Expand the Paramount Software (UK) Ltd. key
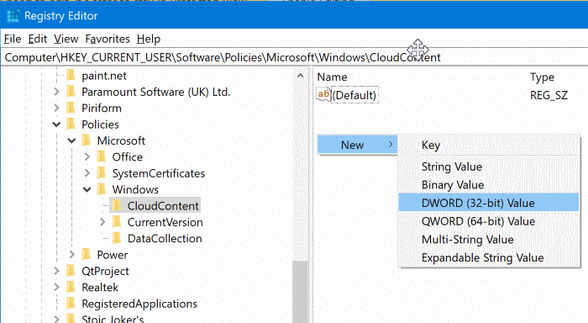Screen dimensions: 588x323 point(56,92)
